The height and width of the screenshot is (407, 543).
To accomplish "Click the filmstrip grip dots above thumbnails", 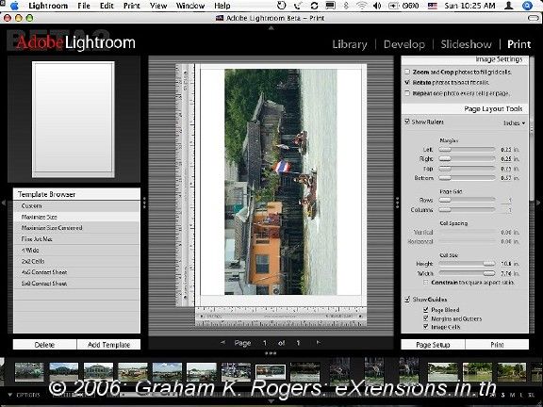I will click(271, 353).
